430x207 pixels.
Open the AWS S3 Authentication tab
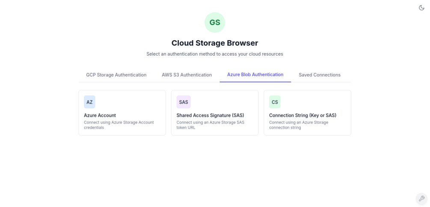[187, 75]
